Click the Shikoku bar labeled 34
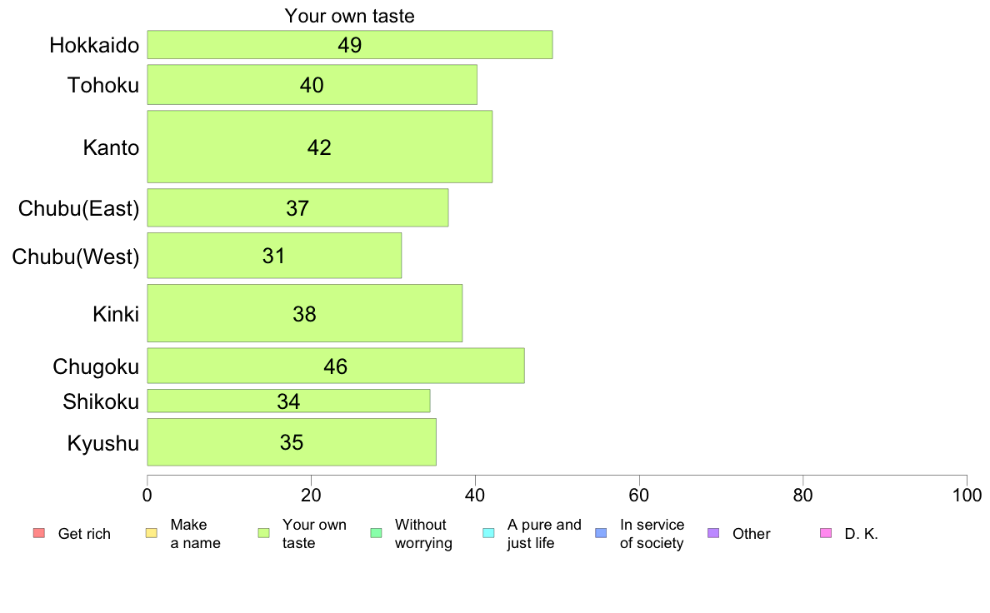The image size is (990, 613). [x=288, y=401]
